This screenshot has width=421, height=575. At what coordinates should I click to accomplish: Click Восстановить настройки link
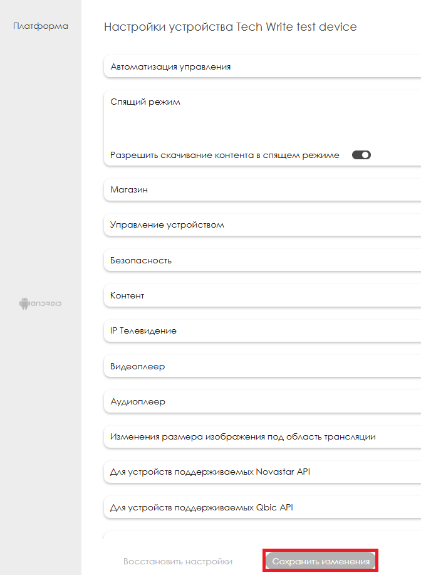pos(178,561)
